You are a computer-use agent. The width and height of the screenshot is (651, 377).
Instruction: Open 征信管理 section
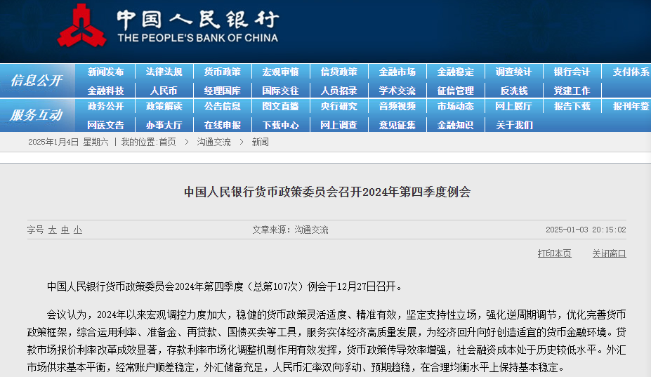[x=456, y=91]
